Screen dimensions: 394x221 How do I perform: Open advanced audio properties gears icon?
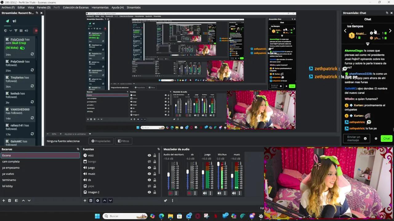166,200
